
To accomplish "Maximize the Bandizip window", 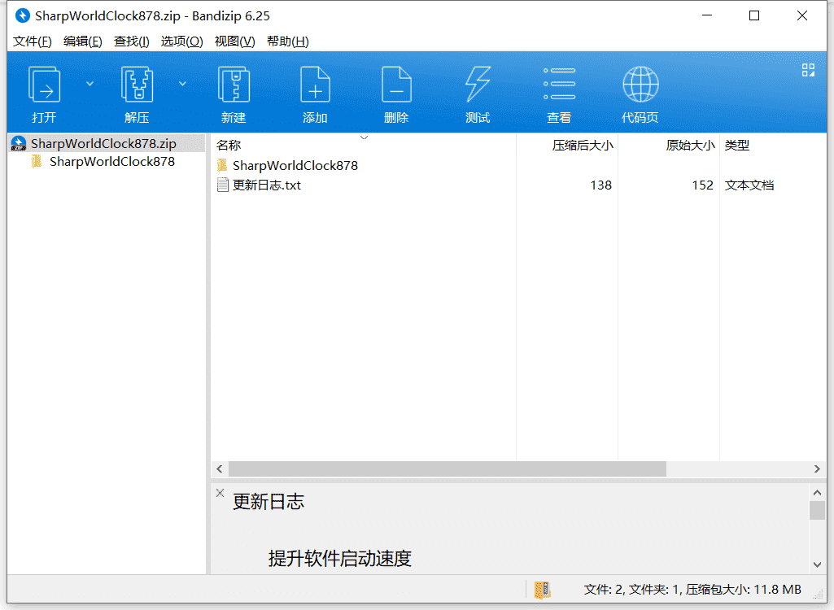I will click(x=754, y=15).
